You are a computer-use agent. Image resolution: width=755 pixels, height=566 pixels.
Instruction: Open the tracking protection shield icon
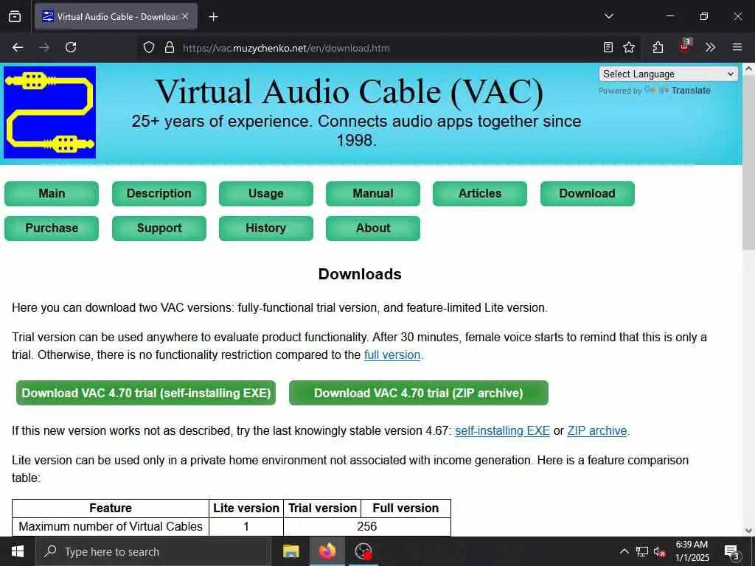149,48
